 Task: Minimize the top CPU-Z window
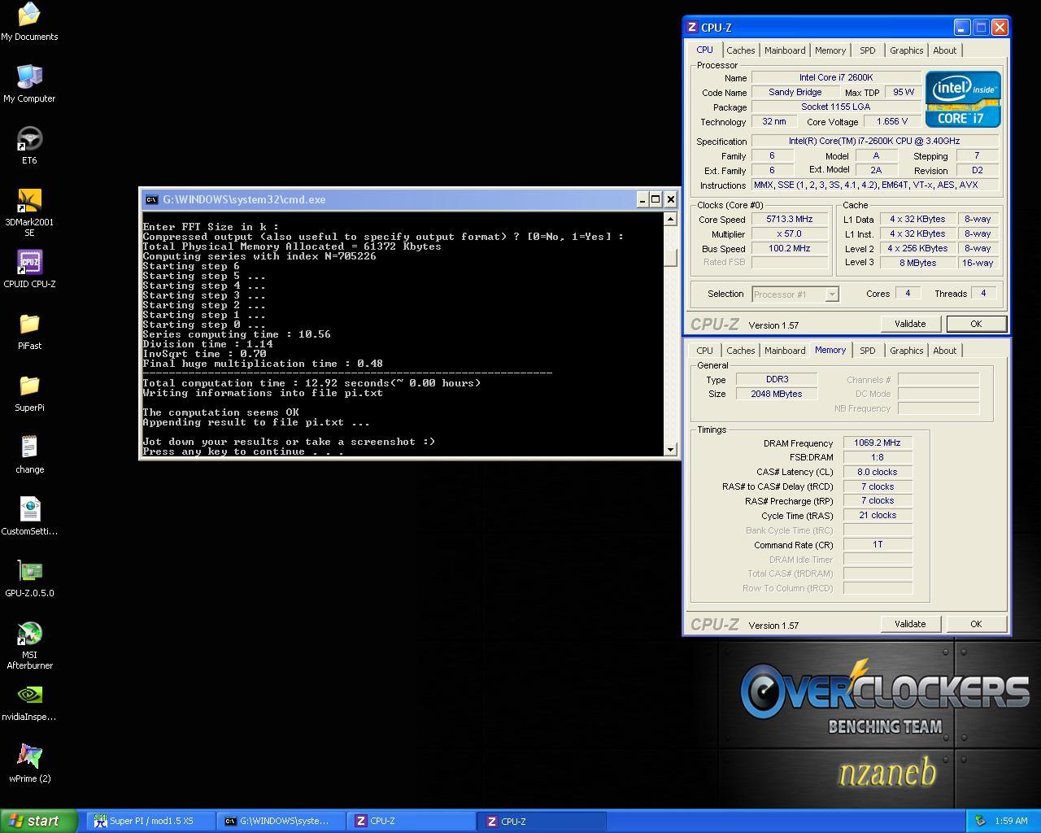click(961, 27)
